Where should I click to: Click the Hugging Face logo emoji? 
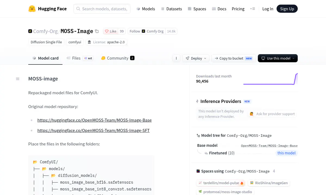[x=32, y=9]
